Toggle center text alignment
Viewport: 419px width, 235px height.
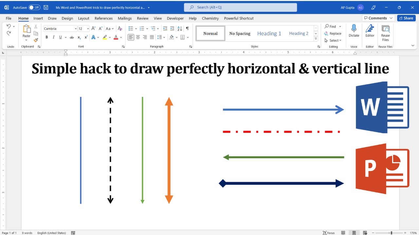138,37
